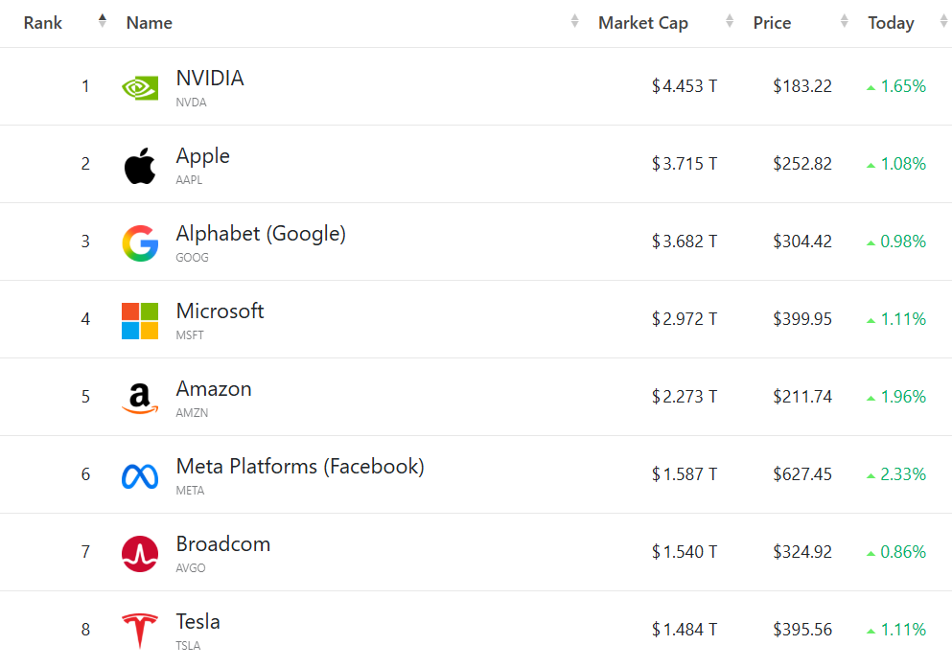The image size is (952, 668).
Task: Click the Google G logo
Action: 140,243
